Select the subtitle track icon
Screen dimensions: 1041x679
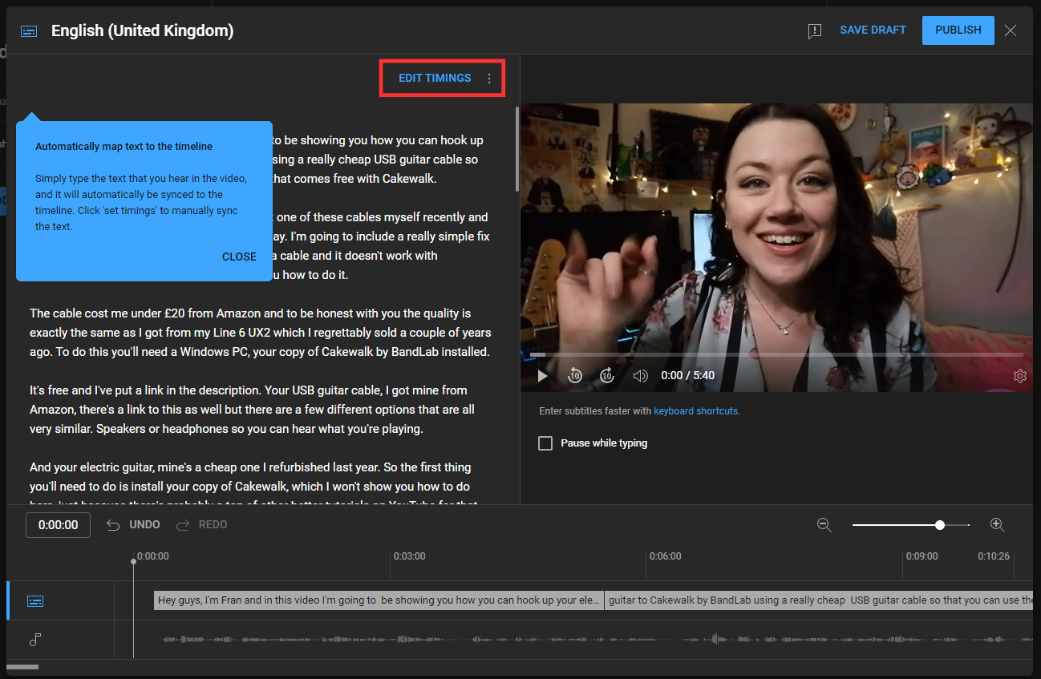[34, 600]
